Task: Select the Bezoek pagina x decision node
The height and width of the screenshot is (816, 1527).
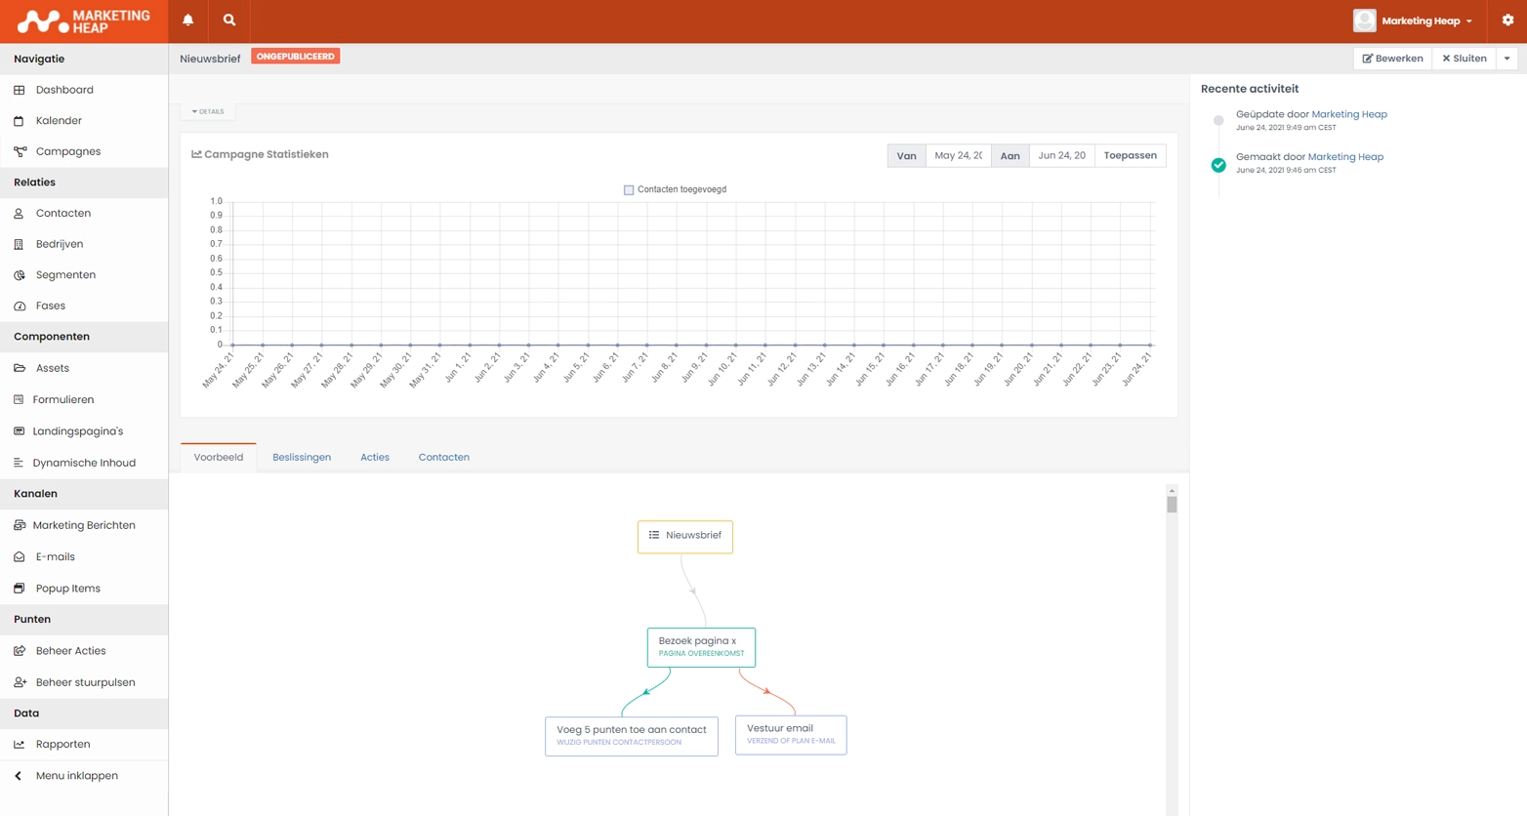Action: click(x=701, y=647)
